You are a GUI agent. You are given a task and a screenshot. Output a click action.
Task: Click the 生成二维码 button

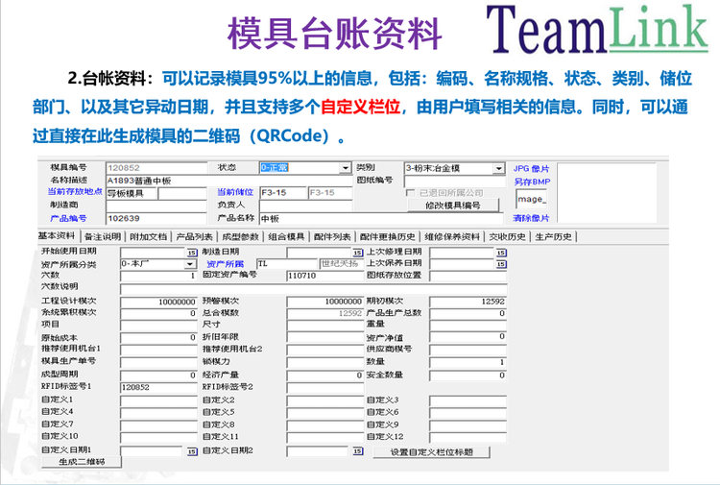[82, 462]
